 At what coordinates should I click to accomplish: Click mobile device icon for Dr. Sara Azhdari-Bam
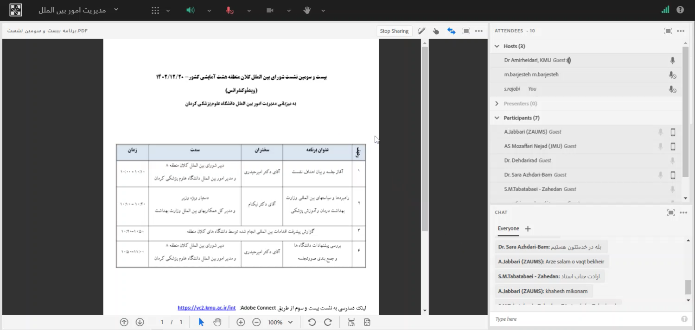(x=673, y=175)
